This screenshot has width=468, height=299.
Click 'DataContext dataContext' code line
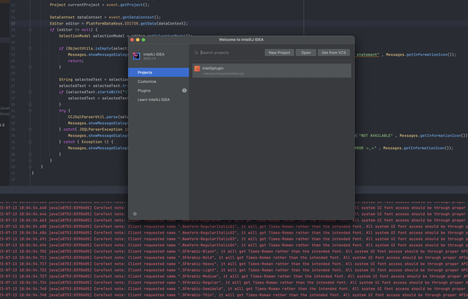(105, 17)
